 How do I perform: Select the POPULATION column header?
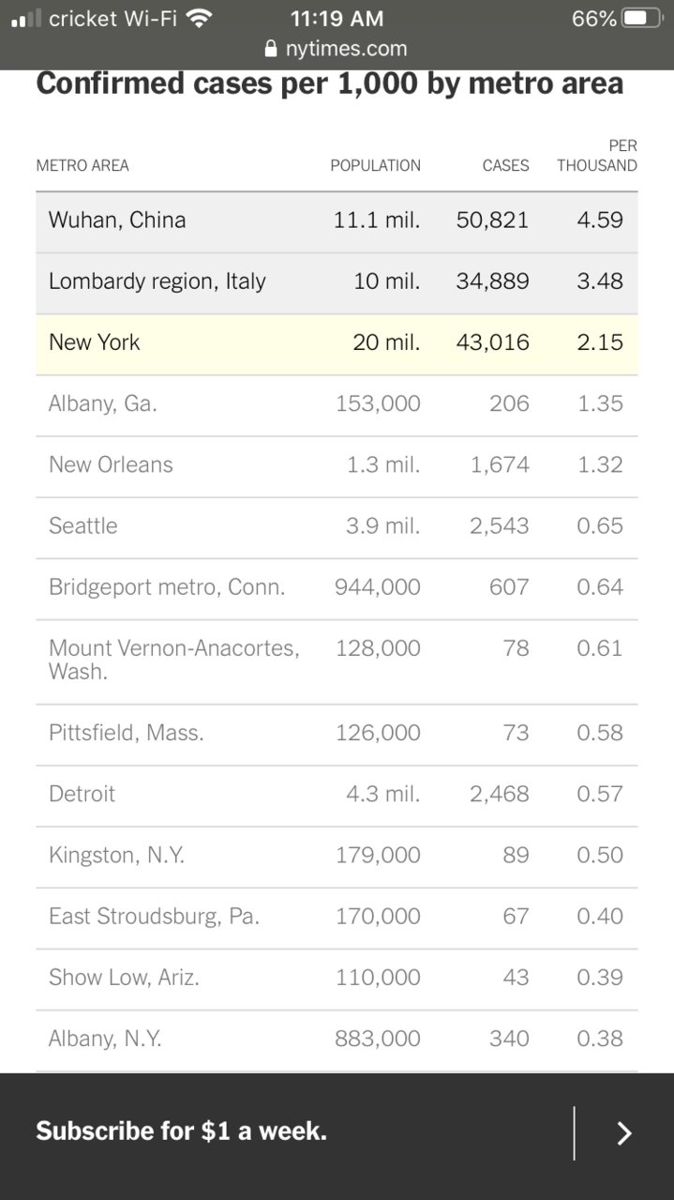tap(375, 165)
